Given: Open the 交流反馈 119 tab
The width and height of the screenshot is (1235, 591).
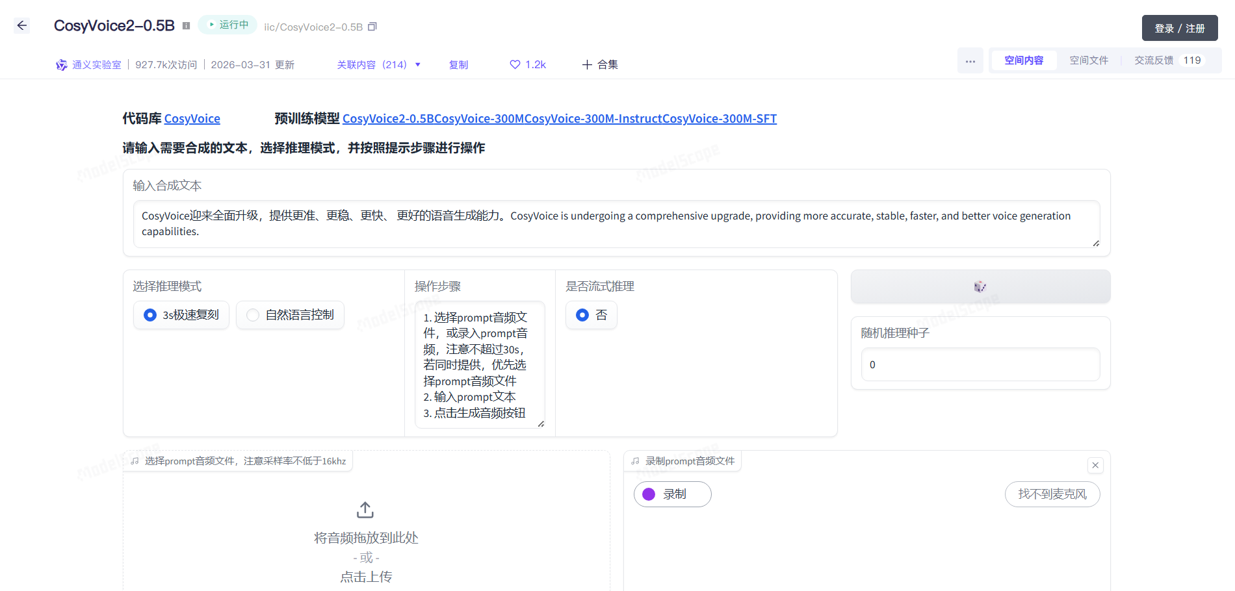Looking at the screenshot, I should pos(1170,60).
